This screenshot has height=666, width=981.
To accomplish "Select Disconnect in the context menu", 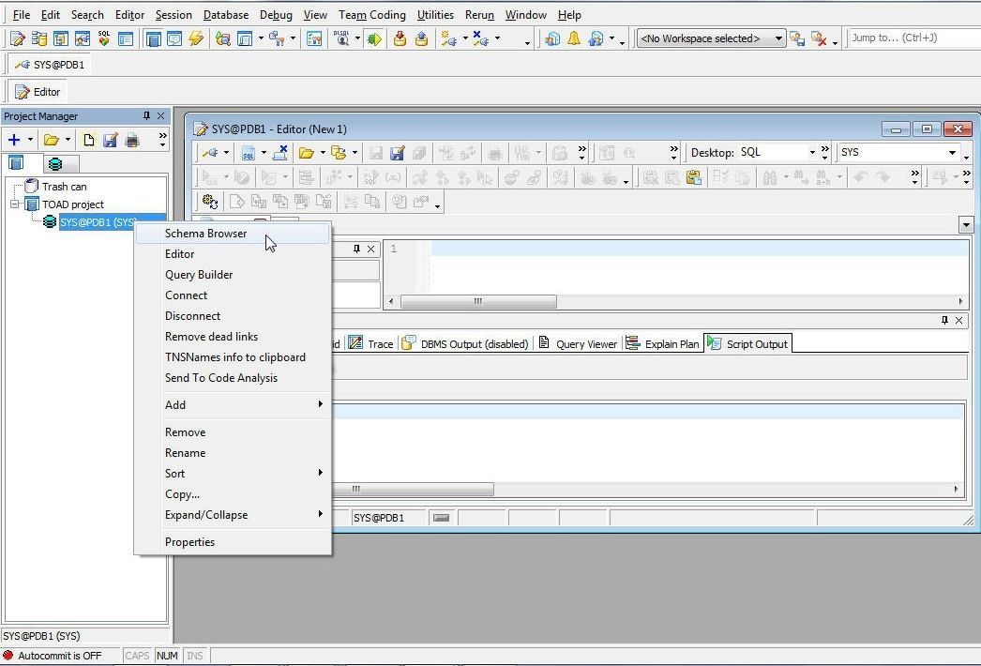I will click(232, 316).
